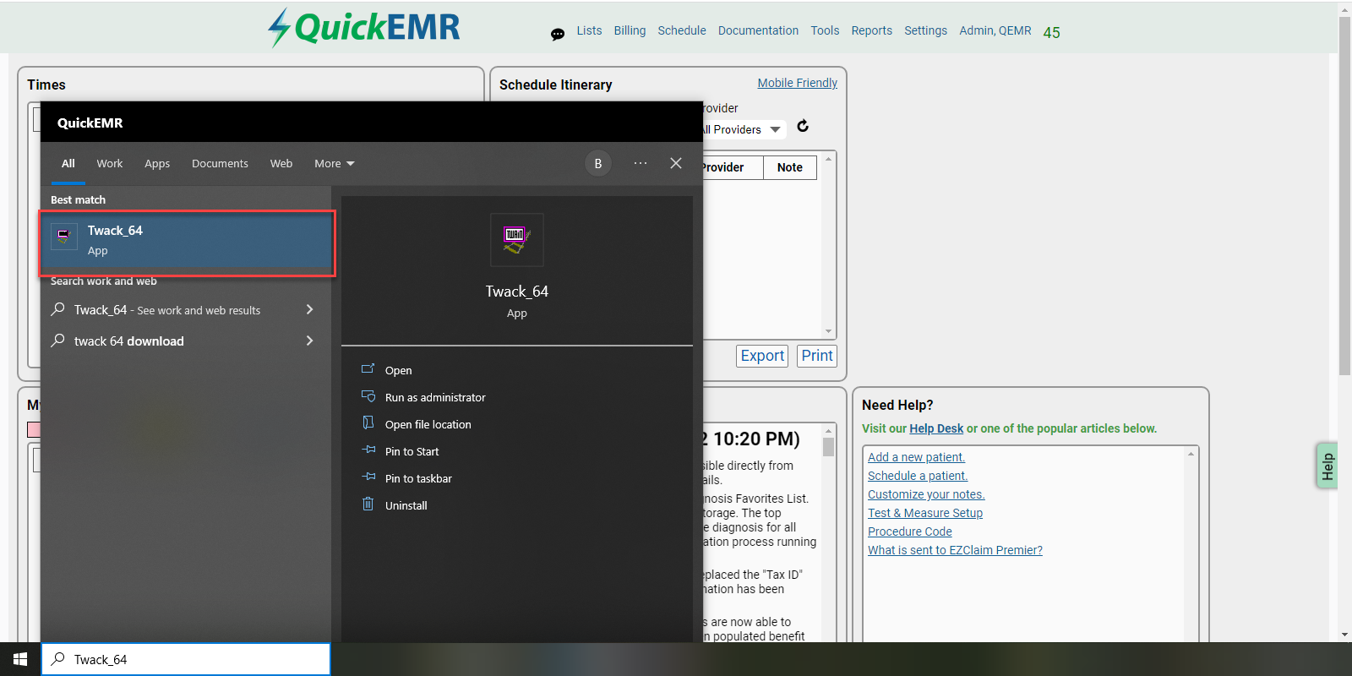
Task: Switch to the Documents search tab
Action: [220, 163]
